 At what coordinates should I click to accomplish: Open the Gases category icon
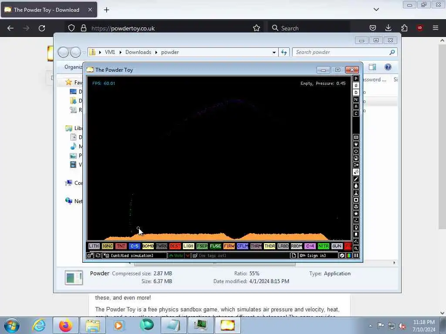click(356, 179)
